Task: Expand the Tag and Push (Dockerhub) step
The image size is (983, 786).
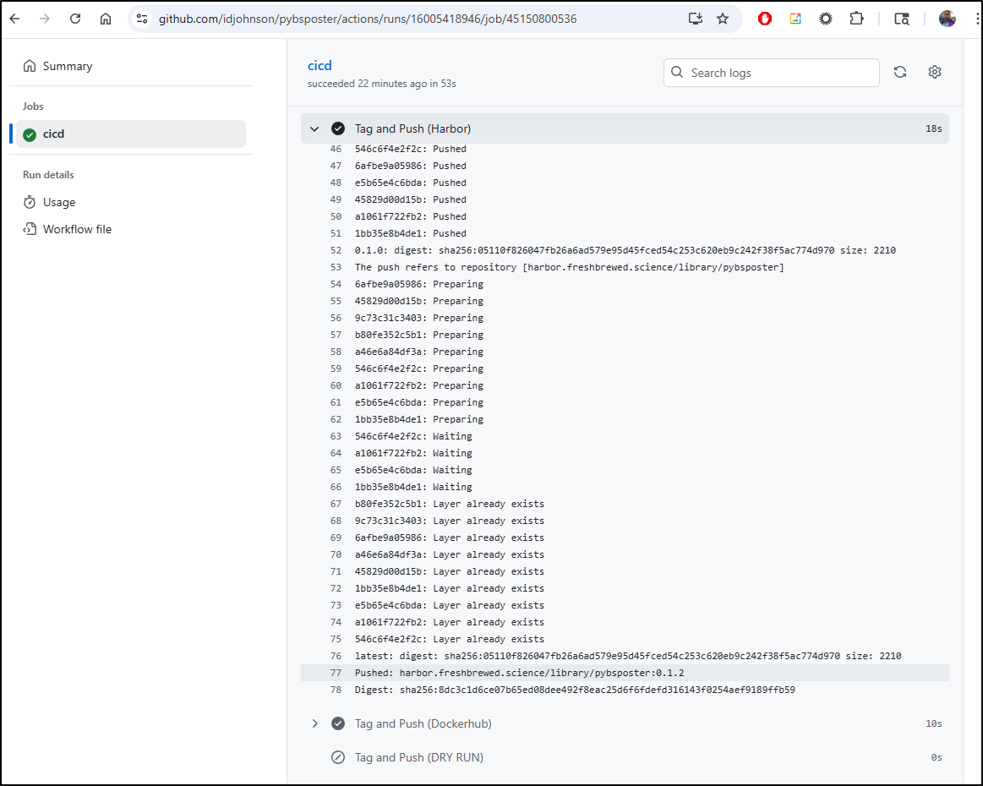Action: pyautogui.click(x=314, y=724)
